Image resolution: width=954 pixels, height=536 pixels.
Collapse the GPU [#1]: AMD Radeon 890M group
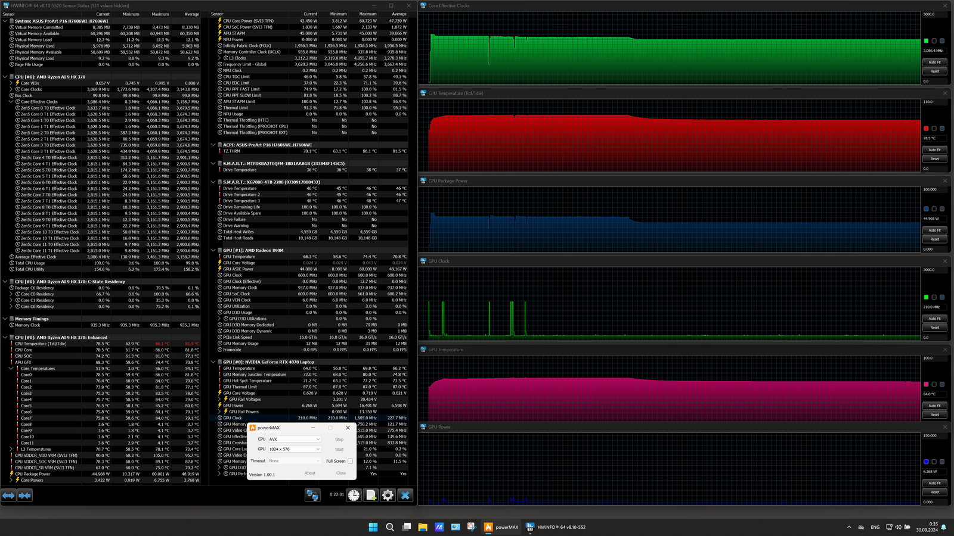[213, 251]
